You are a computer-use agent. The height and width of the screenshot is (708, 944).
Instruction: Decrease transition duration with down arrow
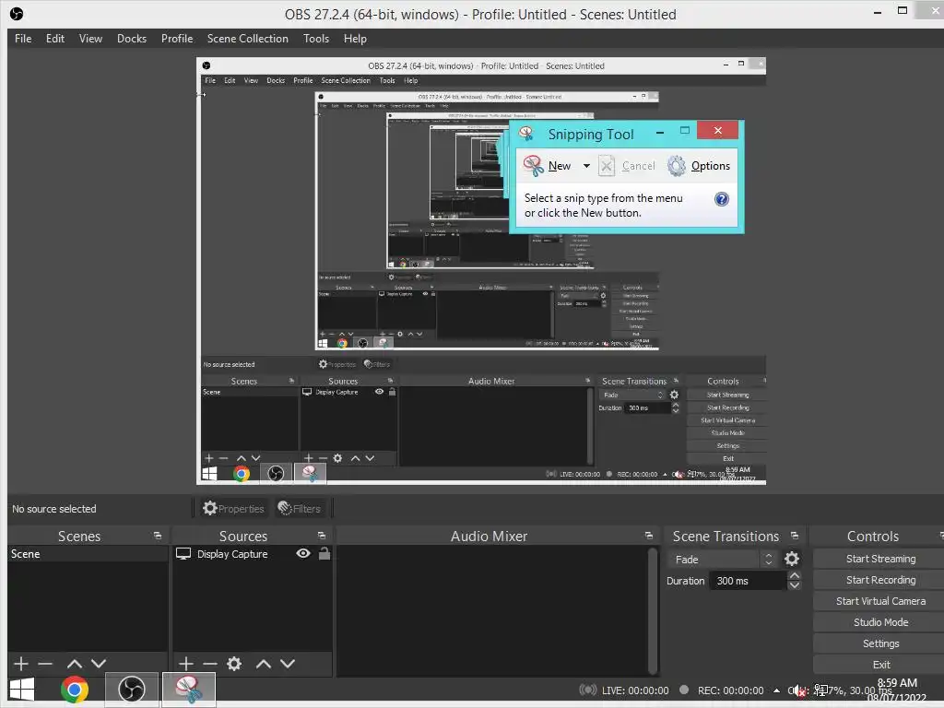tap(795, 585)
